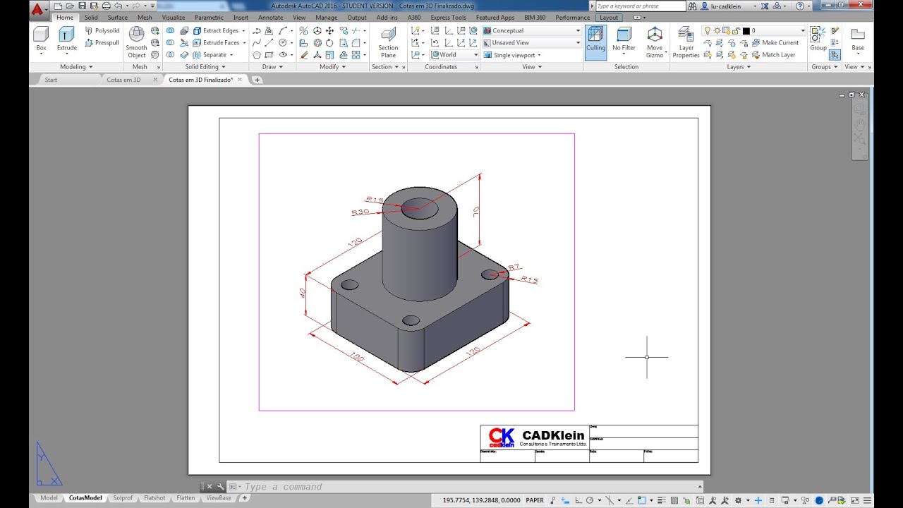This screenshot has width=903, height=508.
Task: Expand the Layers panel
Action: (x=739, y=67)
